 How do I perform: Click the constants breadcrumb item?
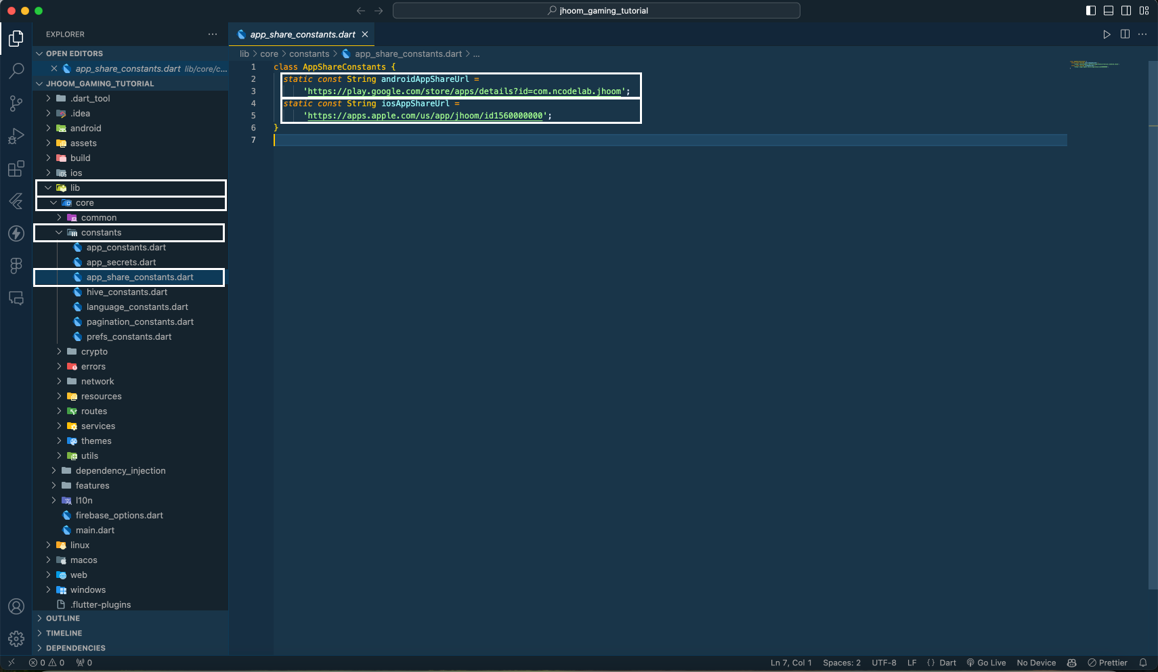[x=309, y=54]
